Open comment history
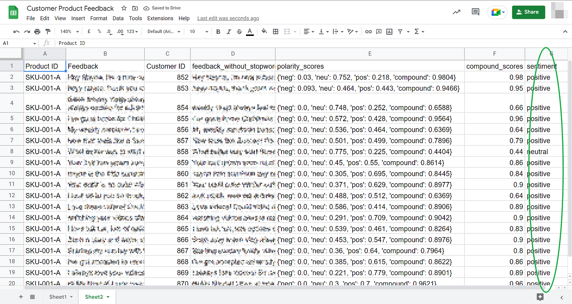The height and width of the screenshot is (304, 572). (475, 12)
